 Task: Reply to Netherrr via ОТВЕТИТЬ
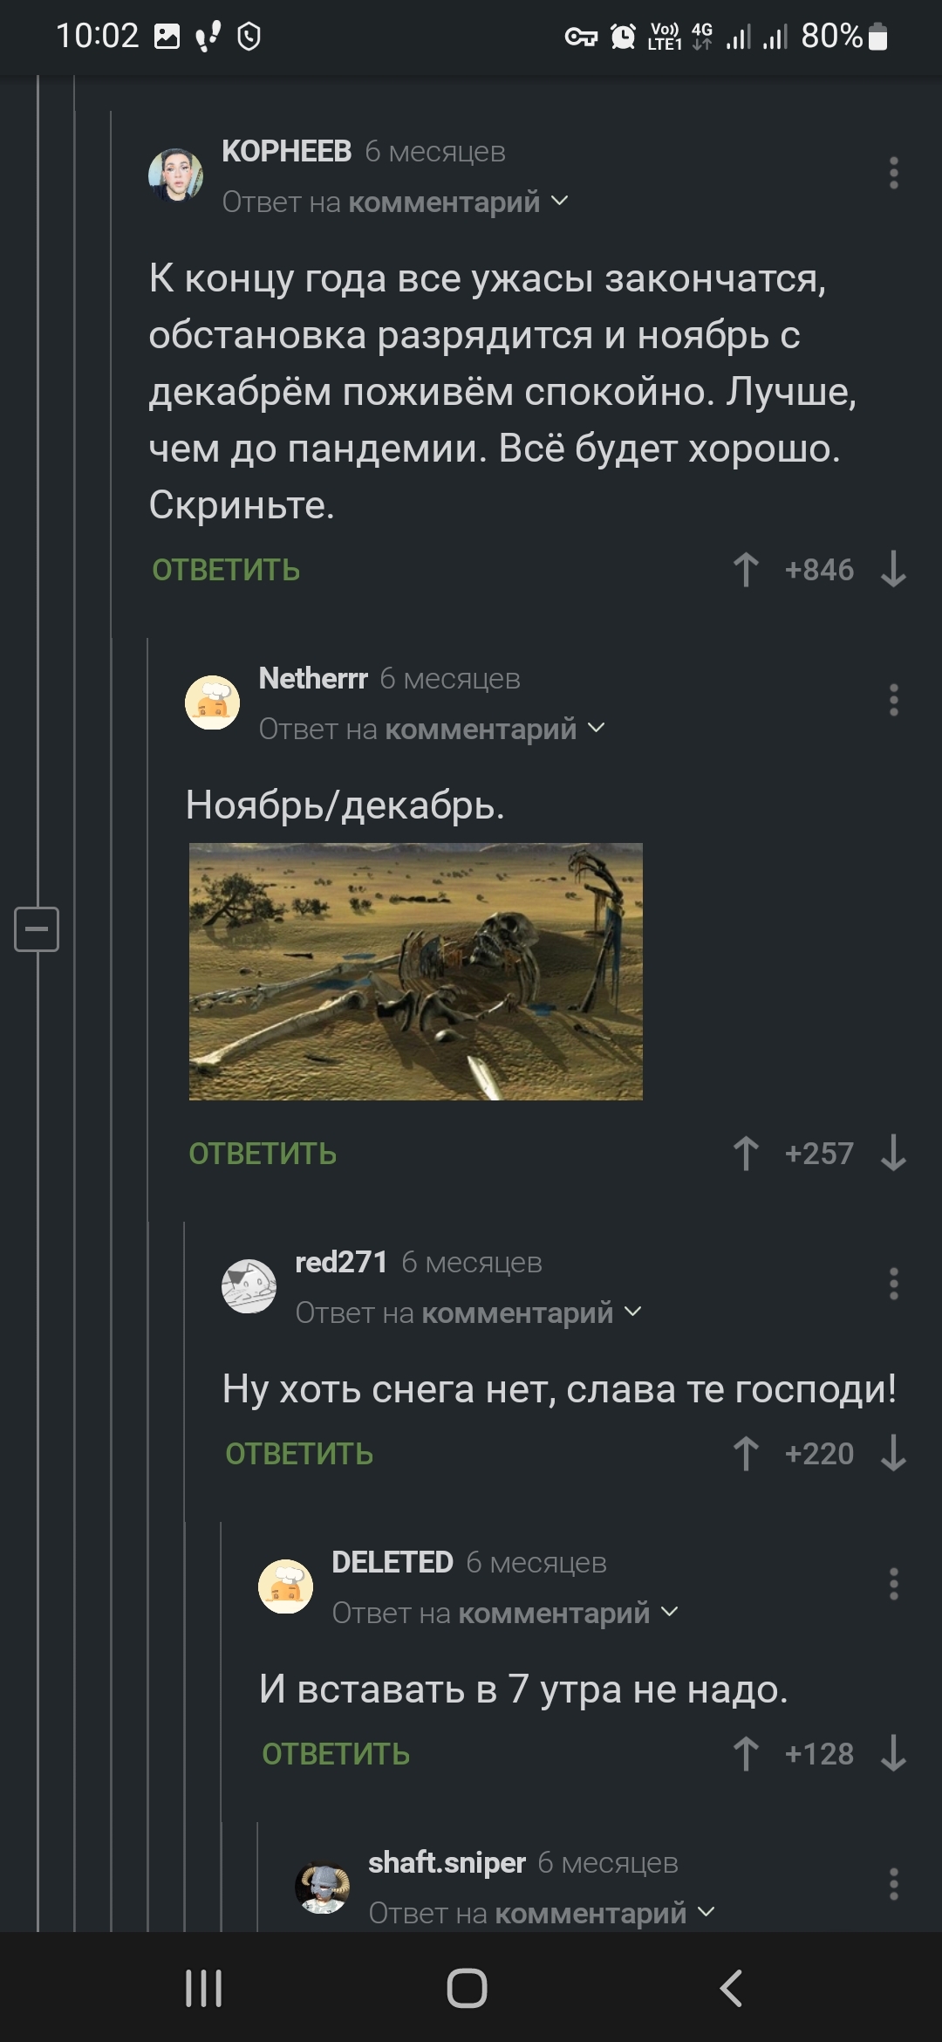click(263, 1154)
